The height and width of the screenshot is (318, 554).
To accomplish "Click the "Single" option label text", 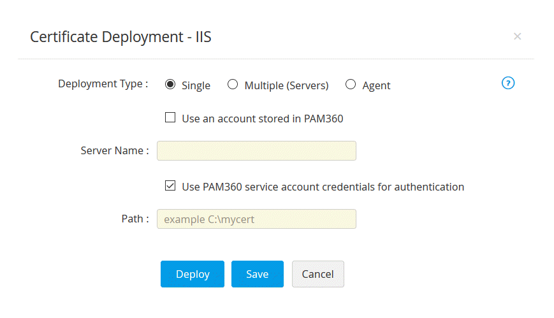I will click(x=196, y=85).
